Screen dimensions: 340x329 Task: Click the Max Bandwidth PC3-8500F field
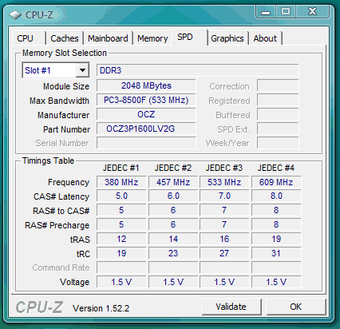146,100
